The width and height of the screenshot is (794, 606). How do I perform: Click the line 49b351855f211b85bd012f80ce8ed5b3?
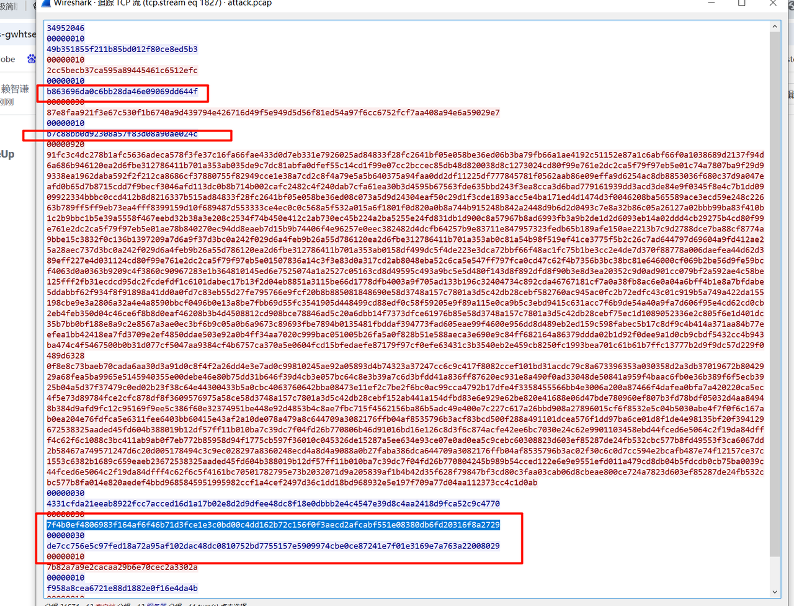click(x=122, y=50)
